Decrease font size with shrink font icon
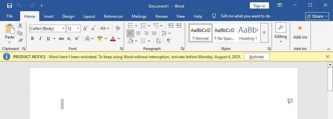The image size is (333, 119). point(93,28)
